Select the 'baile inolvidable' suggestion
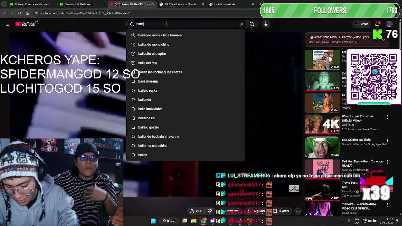This screenshot has width=402, height=226. pos(186,109)
